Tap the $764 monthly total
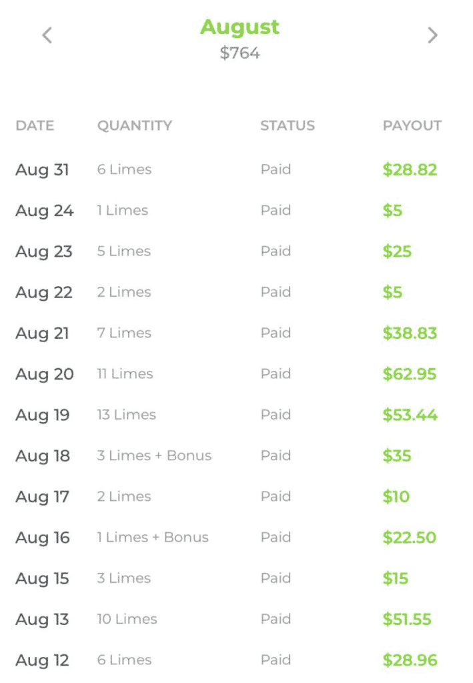This screenshot has width=473, height=683. tap(240, 53)
